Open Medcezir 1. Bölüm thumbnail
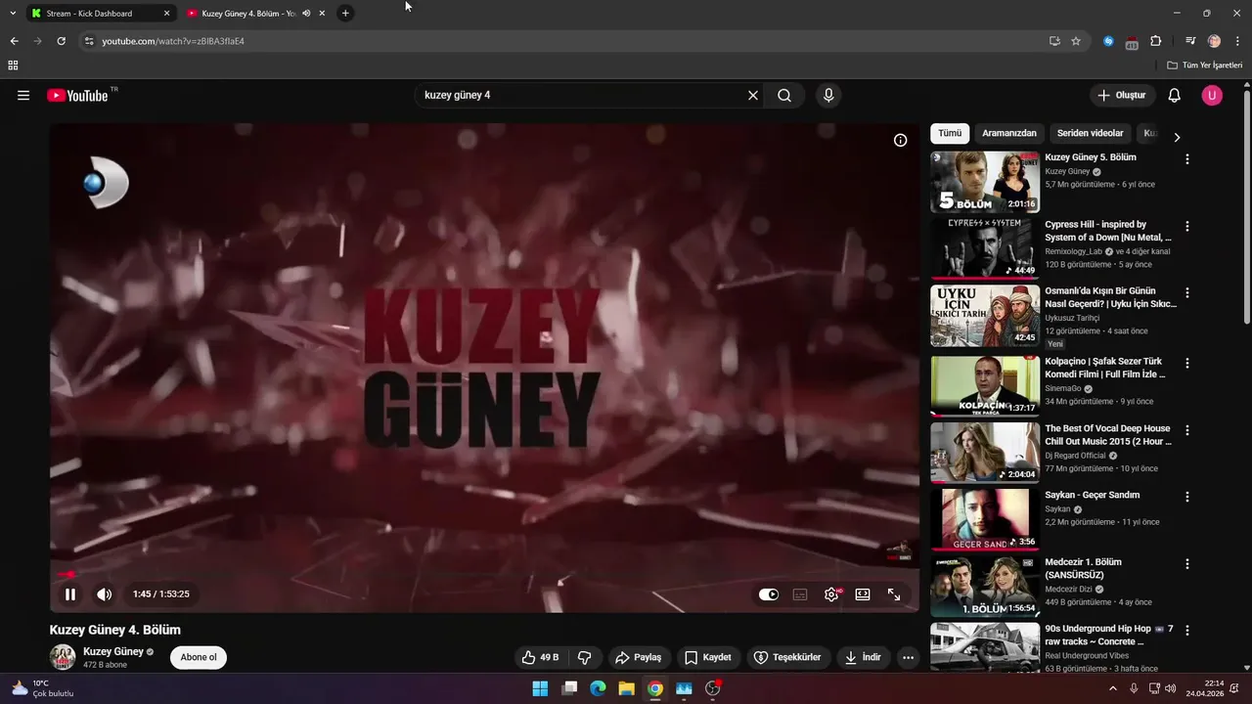1252x704 pixels. click(x=984, y=587)
